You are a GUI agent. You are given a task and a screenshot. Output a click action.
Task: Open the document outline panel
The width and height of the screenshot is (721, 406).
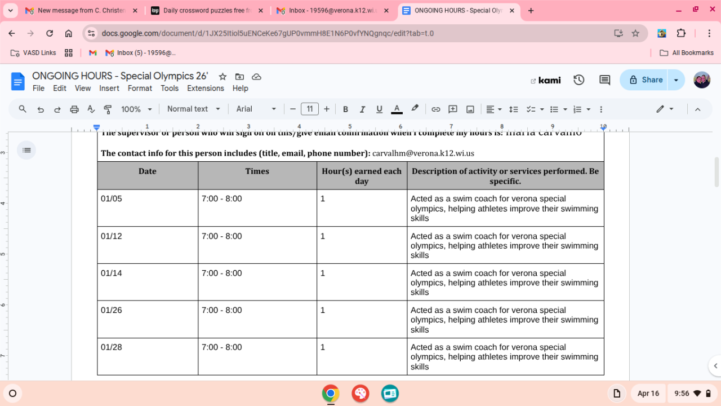pos(26,150)
